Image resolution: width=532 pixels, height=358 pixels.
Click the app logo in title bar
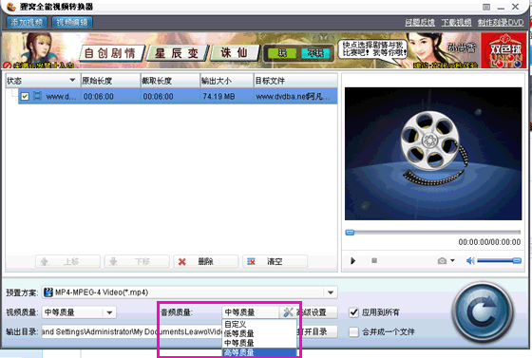tap(11, 7)
